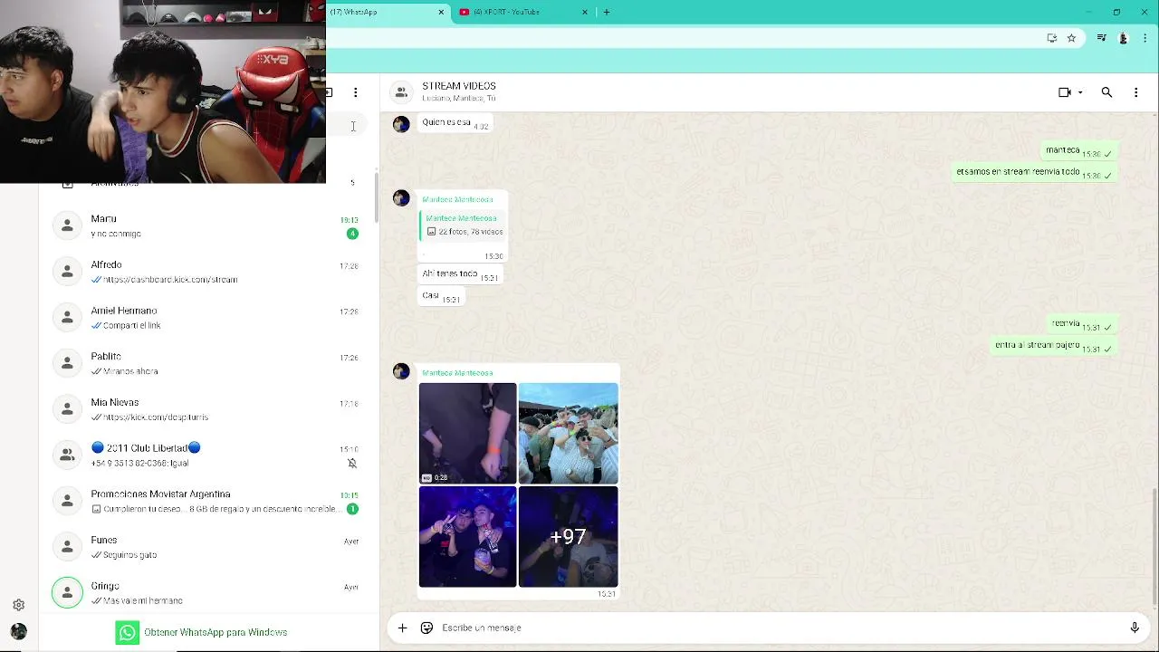Open the Alfredo chat

208,272
